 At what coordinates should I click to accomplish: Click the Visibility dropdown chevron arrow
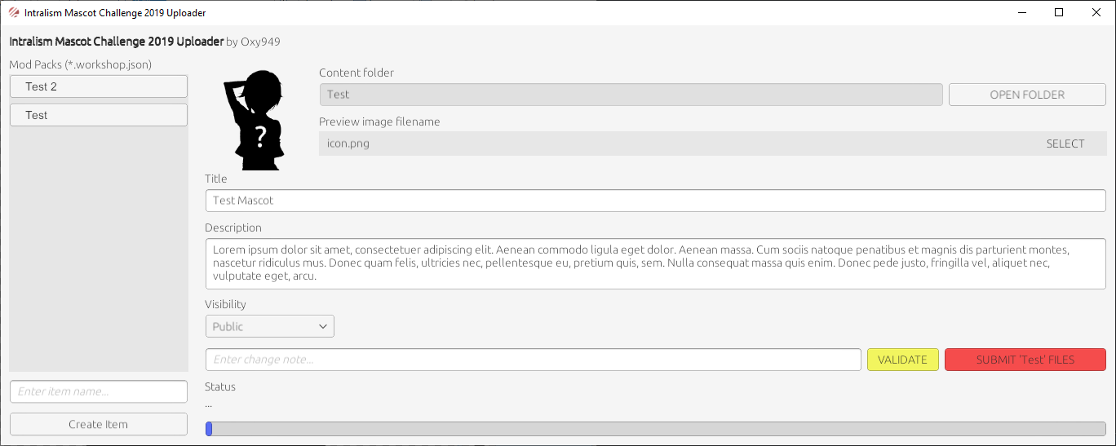(322, 326)
